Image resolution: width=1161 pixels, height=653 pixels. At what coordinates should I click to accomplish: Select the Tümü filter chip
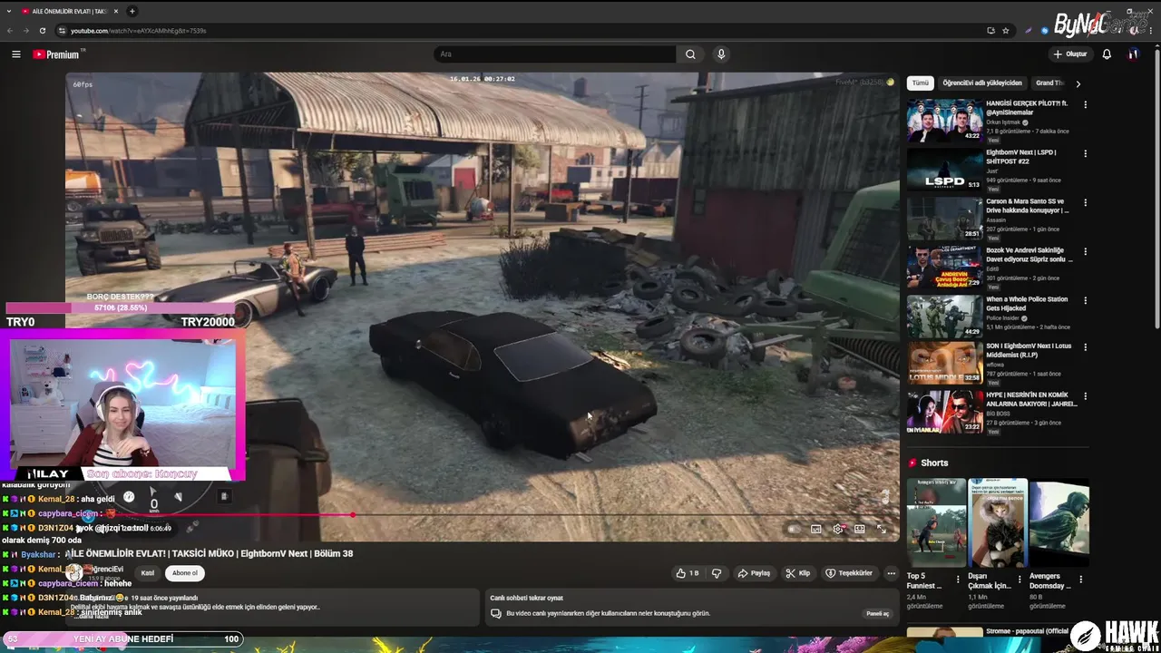point(921,83)
